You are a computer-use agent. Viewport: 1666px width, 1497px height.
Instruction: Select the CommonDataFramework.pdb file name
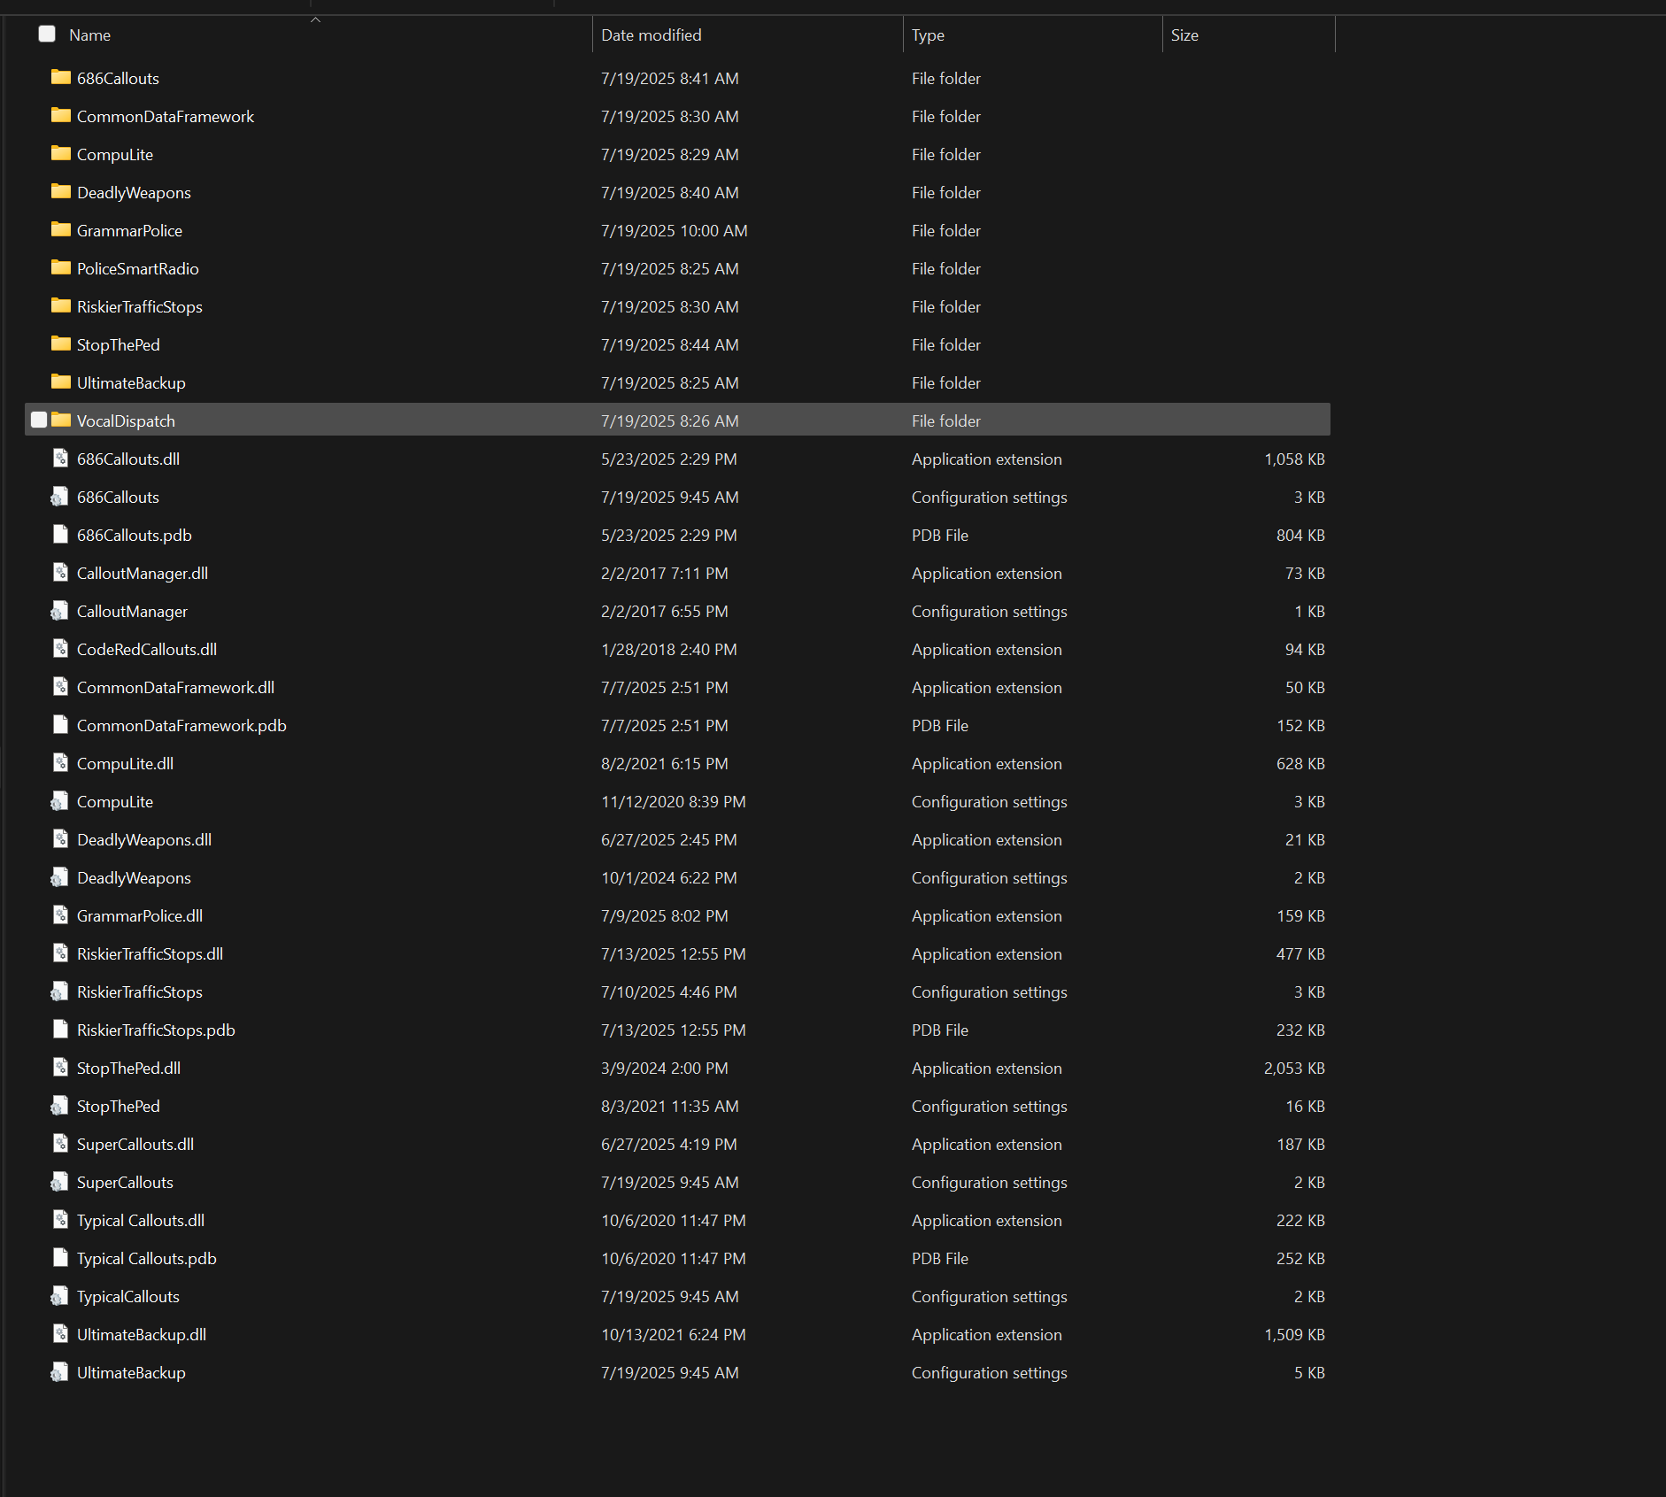181,726
